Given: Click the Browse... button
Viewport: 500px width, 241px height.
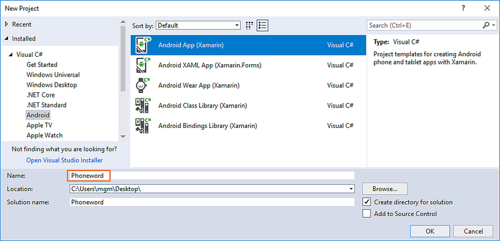Looking at the screenshot, I should click(x=385, y=189).
